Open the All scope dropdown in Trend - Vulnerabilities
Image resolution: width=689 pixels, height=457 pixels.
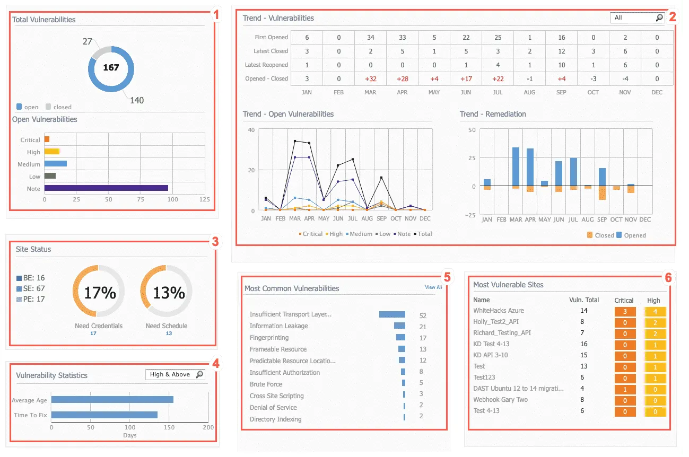tap(634, 17)
